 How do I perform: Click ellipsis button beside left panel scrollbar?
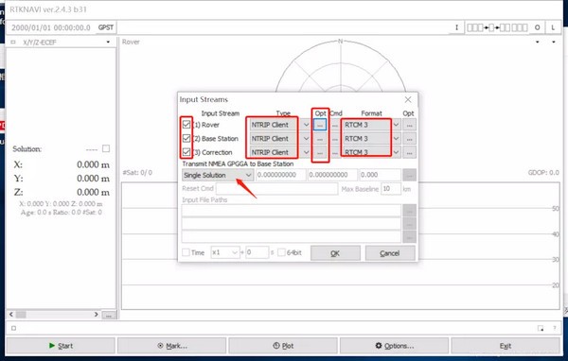[109, 315]
